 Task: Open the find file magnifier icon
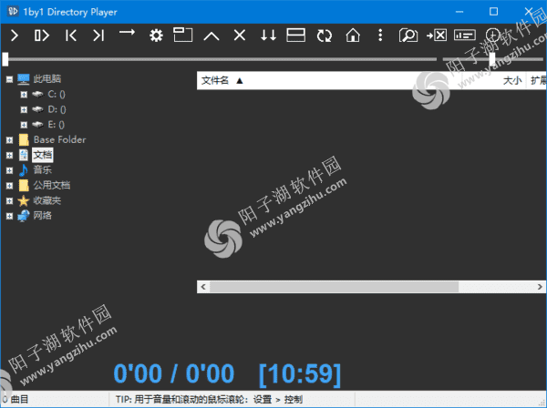point(408,36)
